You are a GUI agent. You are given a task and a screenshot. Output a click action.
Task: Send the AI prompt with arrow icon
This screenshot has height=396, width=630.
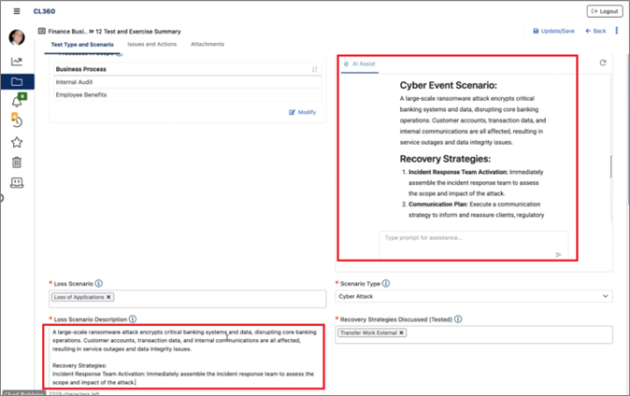[x=559, y=254]
